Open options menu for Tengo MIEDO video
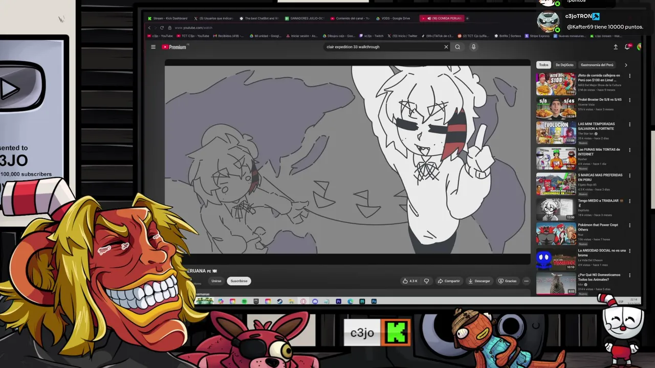Image resolution: width=655 pixels, height=368 pixels. pyautogui.click(x=629, y=201)
